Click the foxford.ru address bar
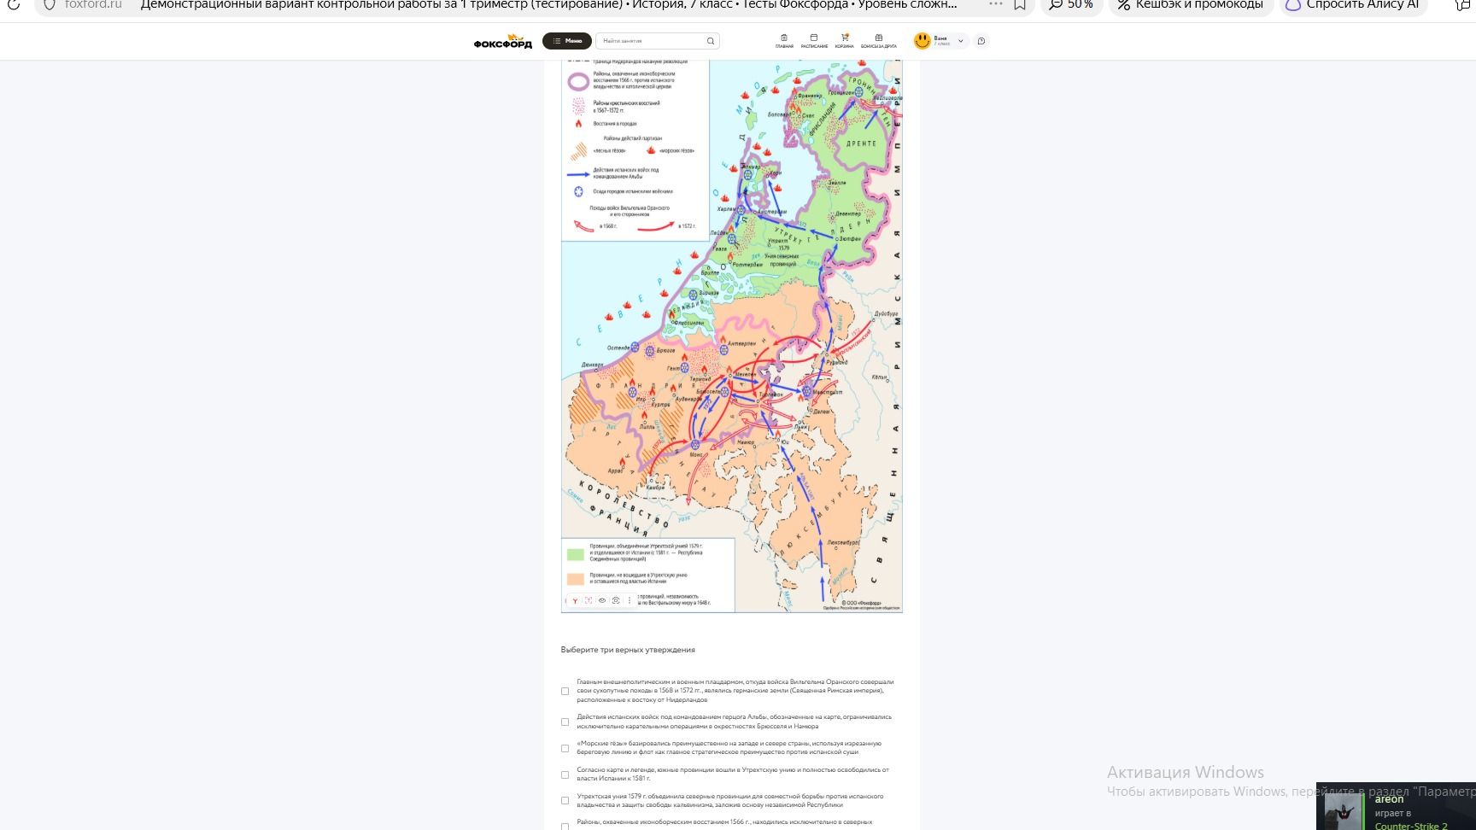Image resolution: width=1476 pixels, height=830 pixels. pos(93,4)
